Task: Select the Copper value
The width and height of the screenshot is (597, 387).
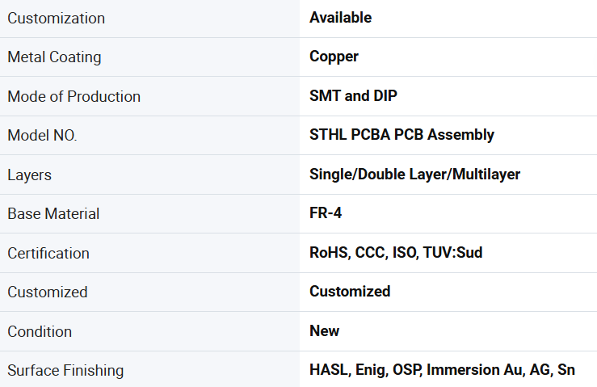Action: pos(334,57)
